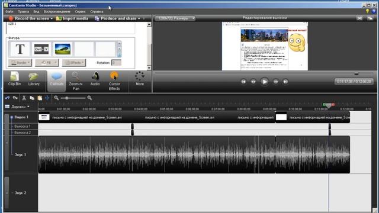
Task: Zoom out the timeline with magnifier
Action: pyautogui.click(x=56, y=98)
